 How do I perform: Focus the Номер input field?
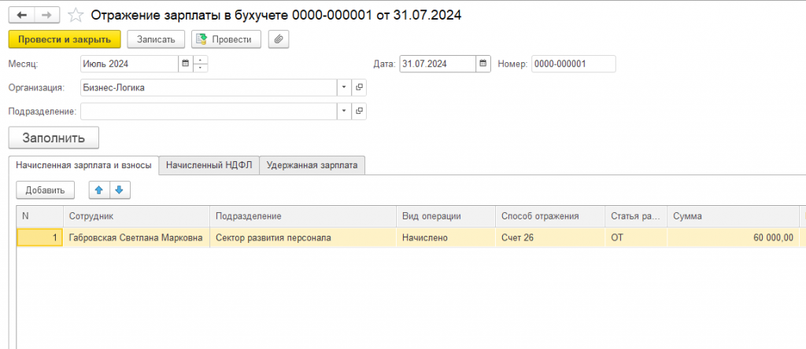(573, 64)
